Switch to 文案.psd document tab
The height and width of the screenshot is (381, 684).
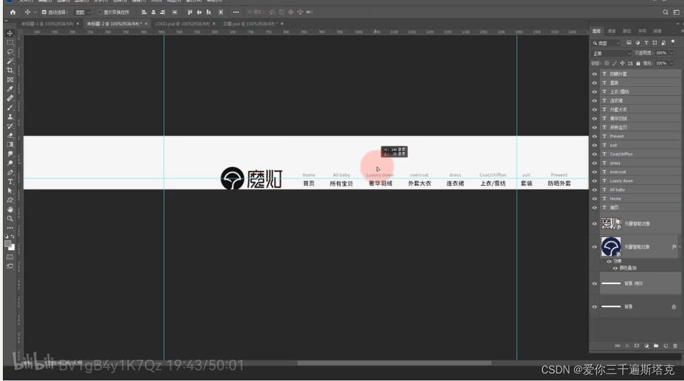pos(250,24)
